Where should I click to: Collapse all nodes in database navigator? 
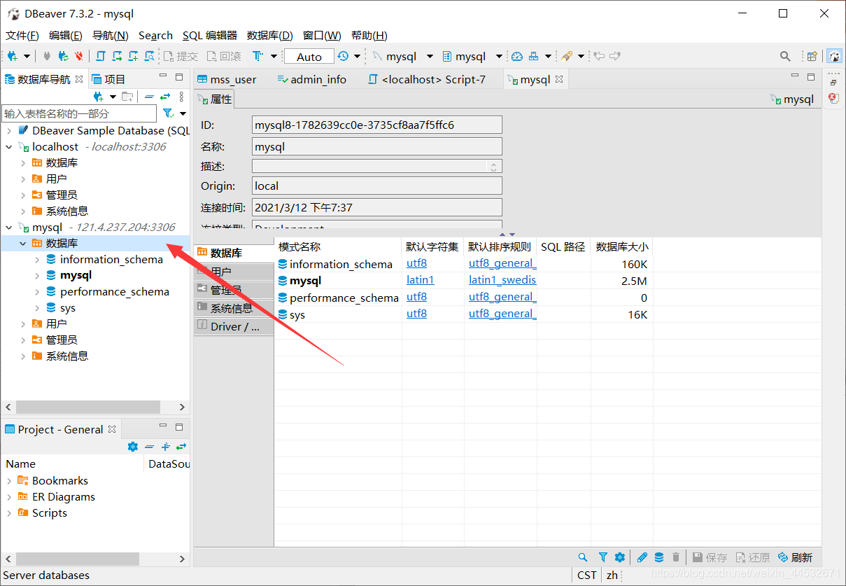click(149, 97)
